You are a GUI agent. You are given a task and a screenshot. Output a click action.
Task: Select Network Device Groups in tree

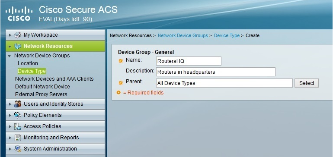42,56
